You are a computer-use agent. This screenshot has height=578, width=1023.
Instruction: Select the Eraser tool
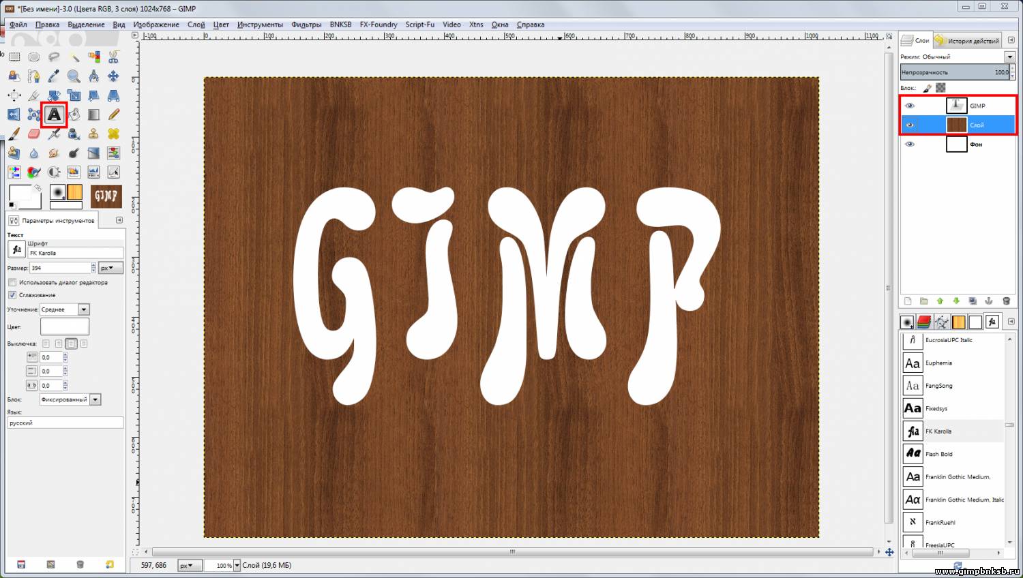coord(34,134)
